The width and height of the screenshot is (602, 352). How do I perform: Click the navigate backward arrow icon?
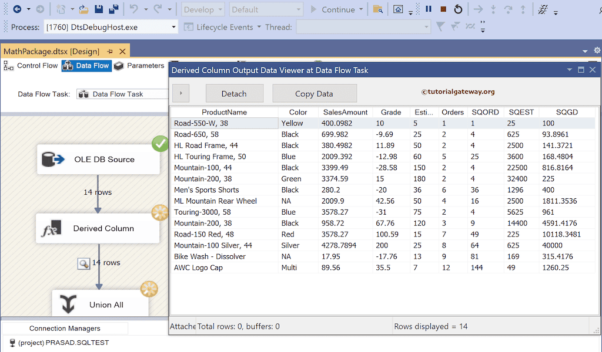point(18,9)
